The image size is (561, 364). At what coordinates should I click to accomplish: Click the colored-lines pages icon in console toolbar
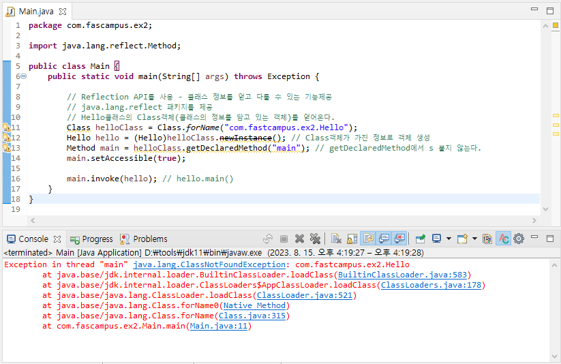tap(487, 239)
